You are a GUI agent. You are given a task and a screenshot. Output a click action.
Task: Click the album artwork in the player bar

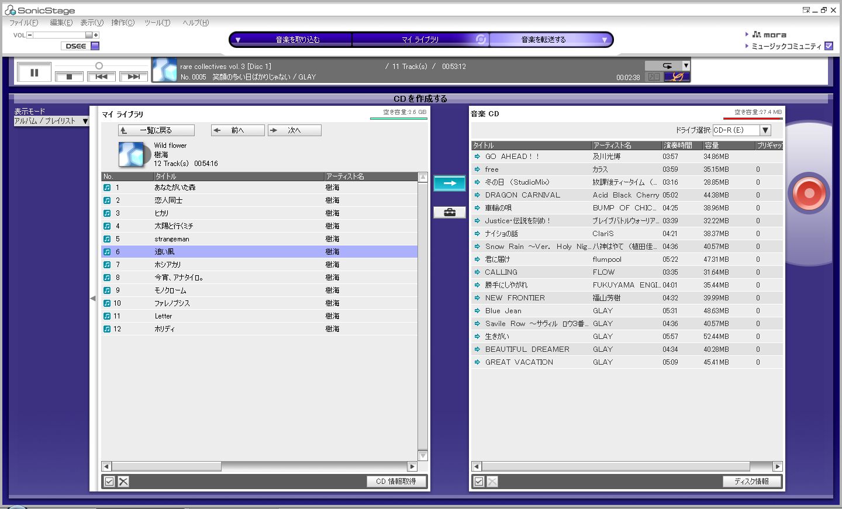pos(164,70)
